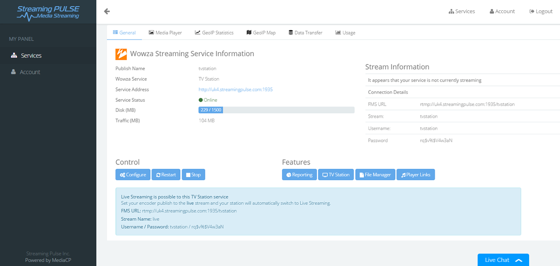
Task: Log out using the Logout link
Action: coord(541,12)
